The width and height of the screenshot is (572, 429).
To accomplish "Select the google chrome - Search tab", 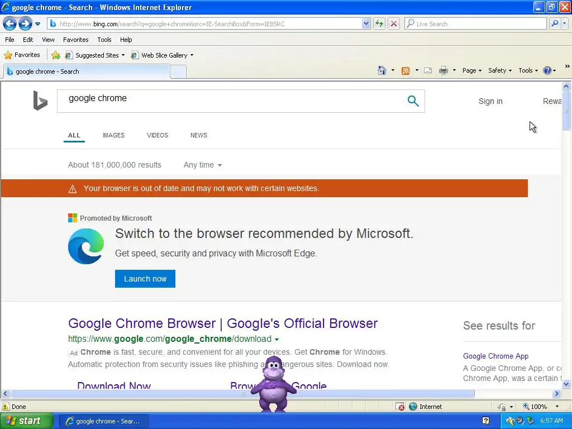I will [x=87, y=71].
